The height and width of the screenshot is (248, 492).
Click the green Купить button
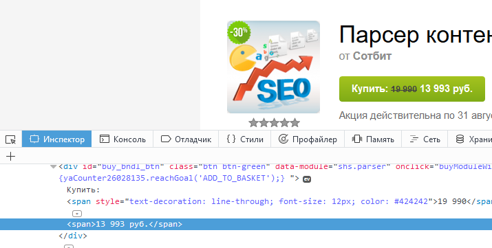pos(412,89)
